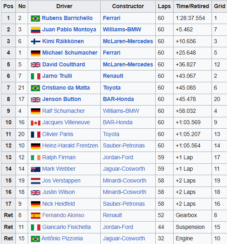This screenshot has height=244, width=227.
Task: Open the Juan Pablo Montoya link
Action: pyautogui.click(x=69, y=30)
